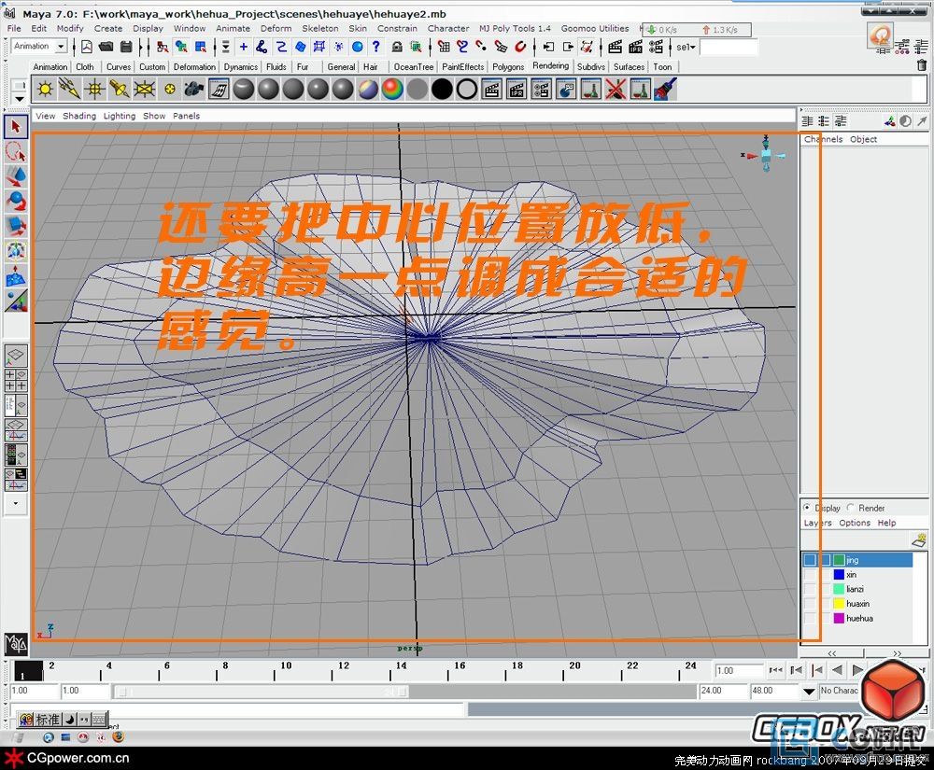
Task: Choose the Move tool
Action: (16, 176)
